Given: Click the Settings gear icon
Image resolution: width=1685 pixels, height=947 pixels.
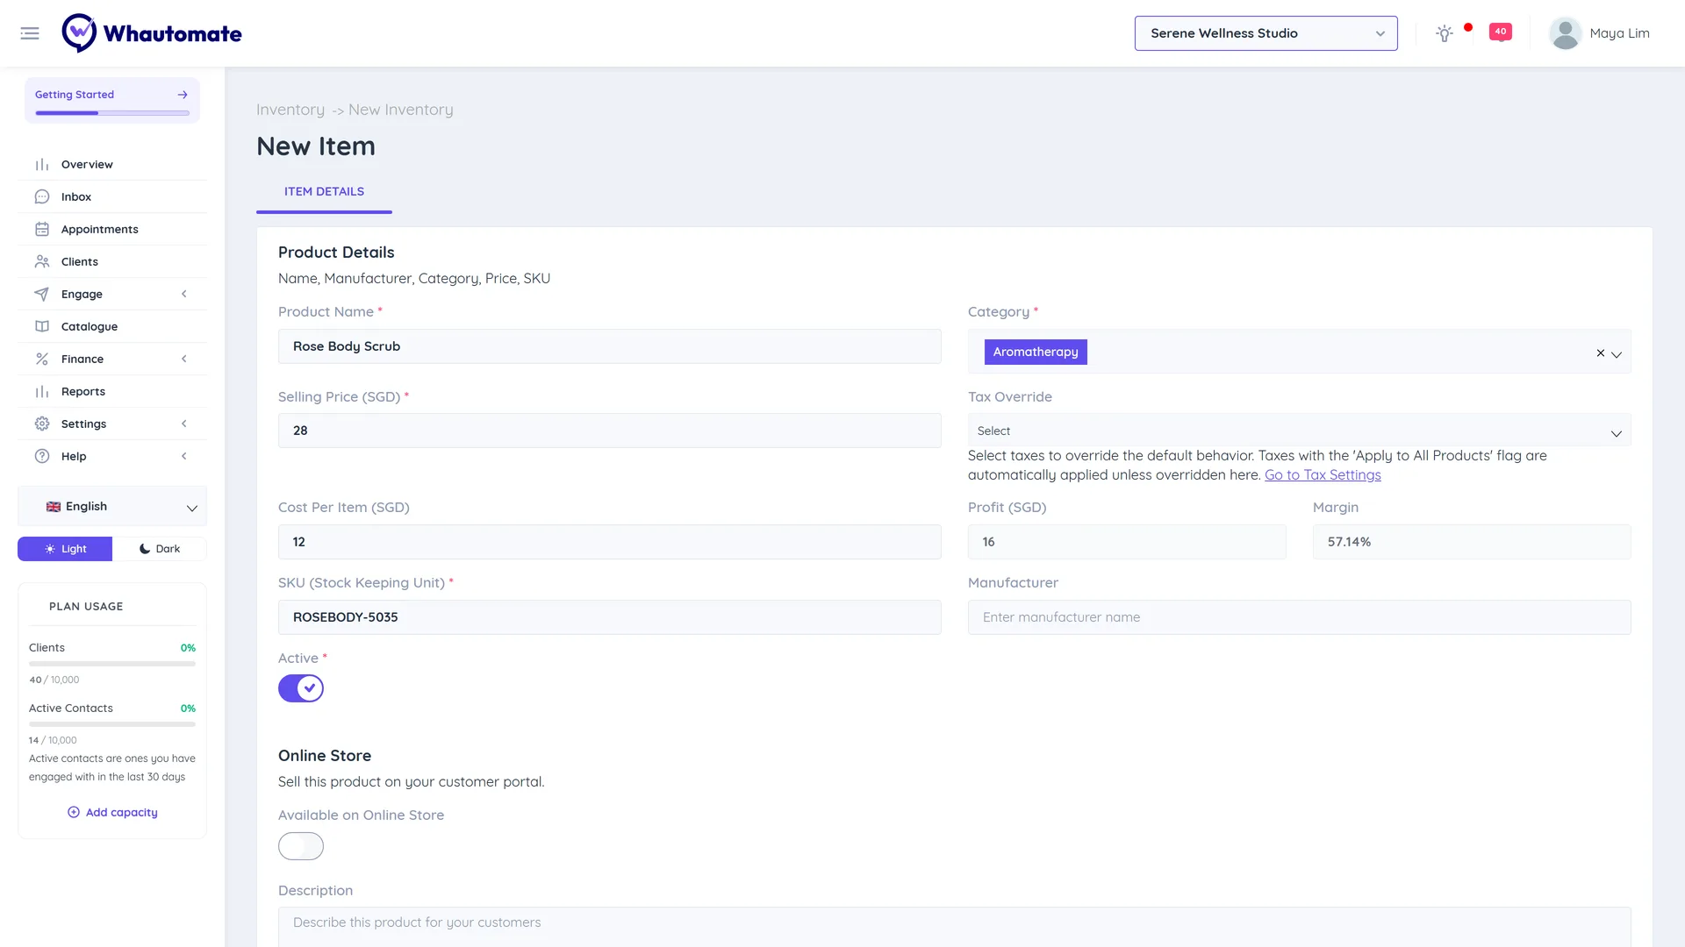Looking at the screenshot, I should tap(42, 424).
